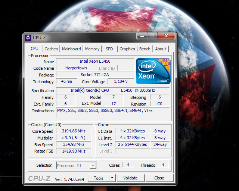The height and width of the screenshot is (191, 239).
Task: Click the Close button at the bottom
Action: click(159, 178)
